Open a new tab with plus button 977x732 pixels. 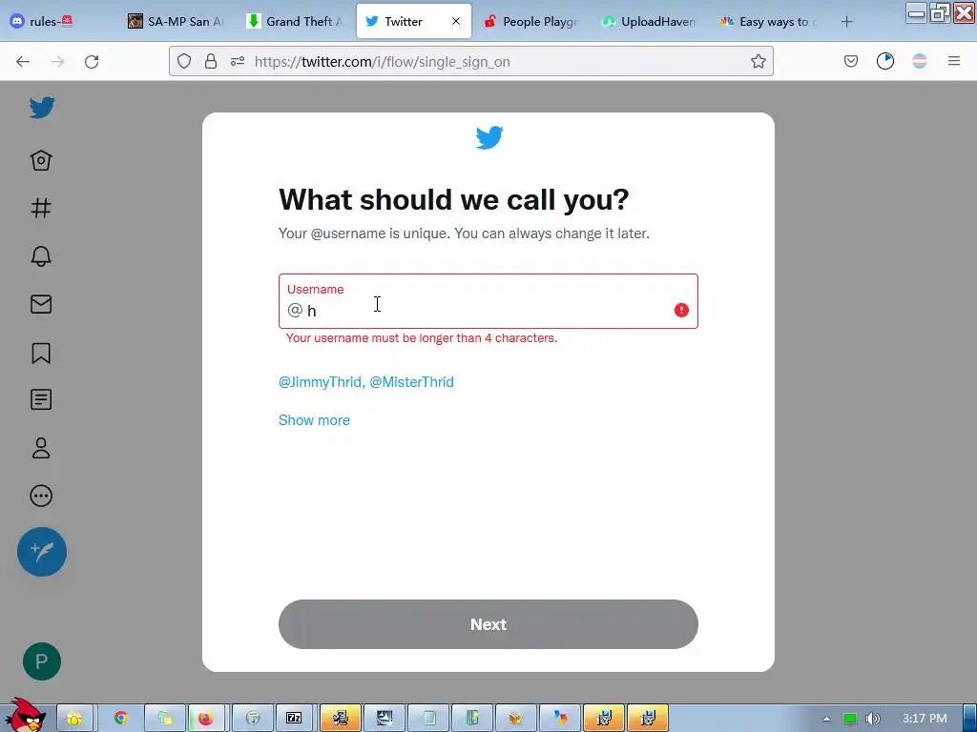[846, 22]
